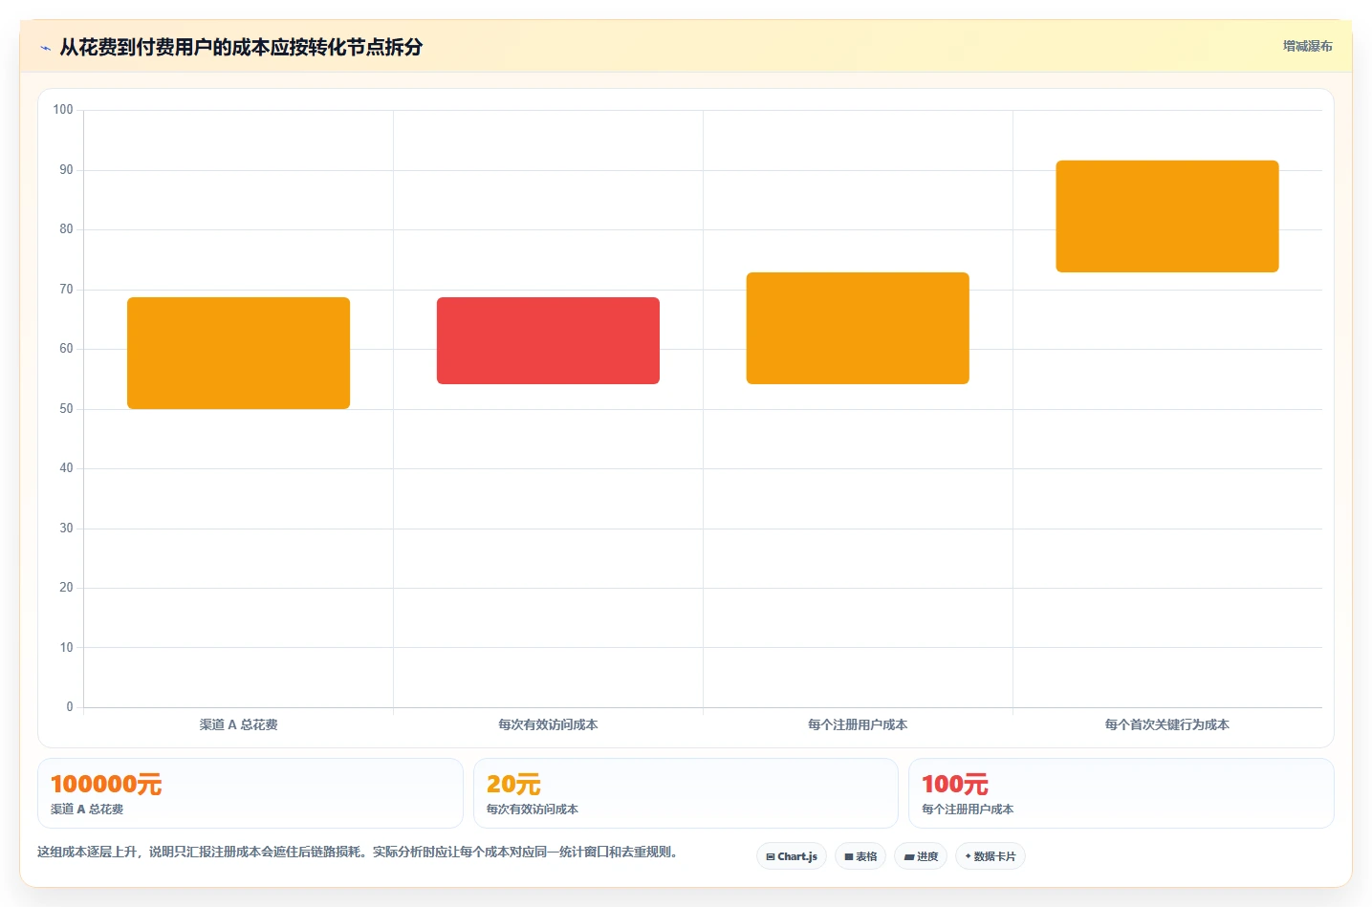
Task: Click the 进度 tag pill
Action: coord(921,856)
